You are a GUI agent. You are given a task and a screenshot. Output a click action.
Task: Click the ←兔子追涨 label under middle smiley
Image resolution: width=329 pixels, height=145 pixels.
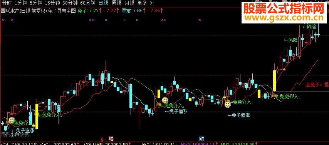tap(176, 112)
